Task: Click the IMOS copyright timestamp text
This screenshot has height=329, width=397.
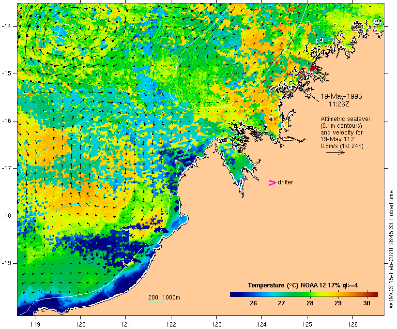Action: click(x=391, y=249)
